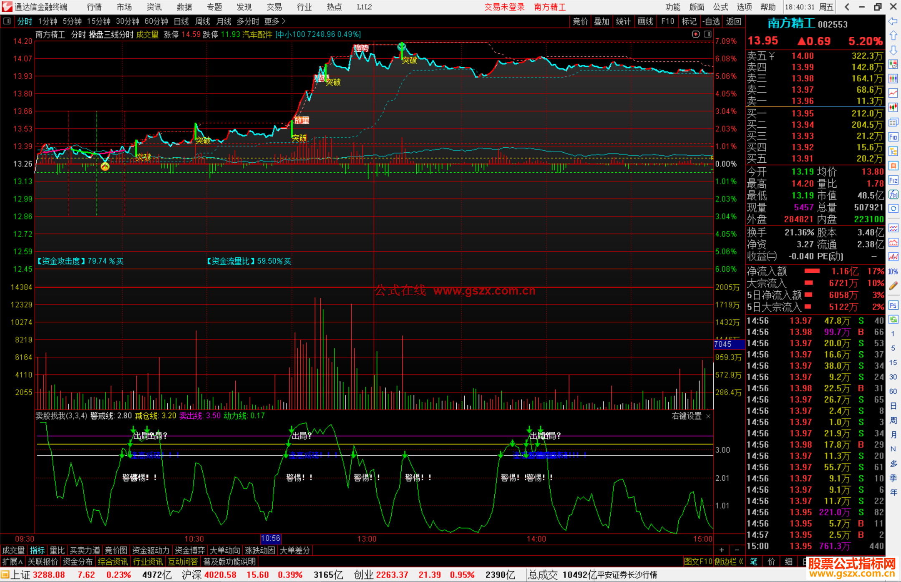Screen dimensions: 901x582
Task: Expand the 扩展 panel at bottom
Action: (13, 562)
